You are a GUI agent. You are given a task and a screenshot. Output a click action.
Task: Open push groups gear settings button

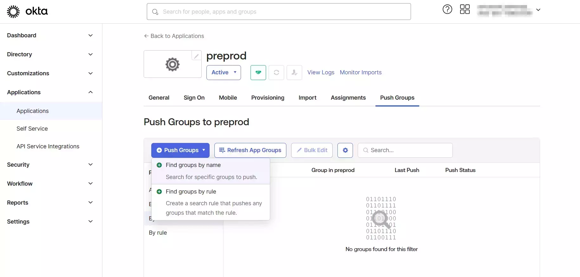(x=345, y=150)
